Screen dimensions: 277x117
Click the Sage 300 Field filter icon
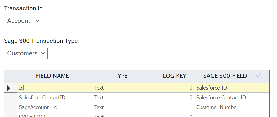[258, 75]
